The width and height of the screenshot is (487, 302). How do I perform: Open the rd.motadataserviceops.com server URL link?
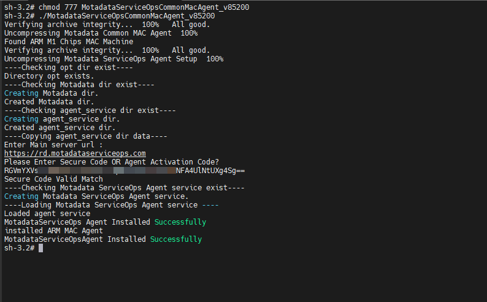pos(75,153)
